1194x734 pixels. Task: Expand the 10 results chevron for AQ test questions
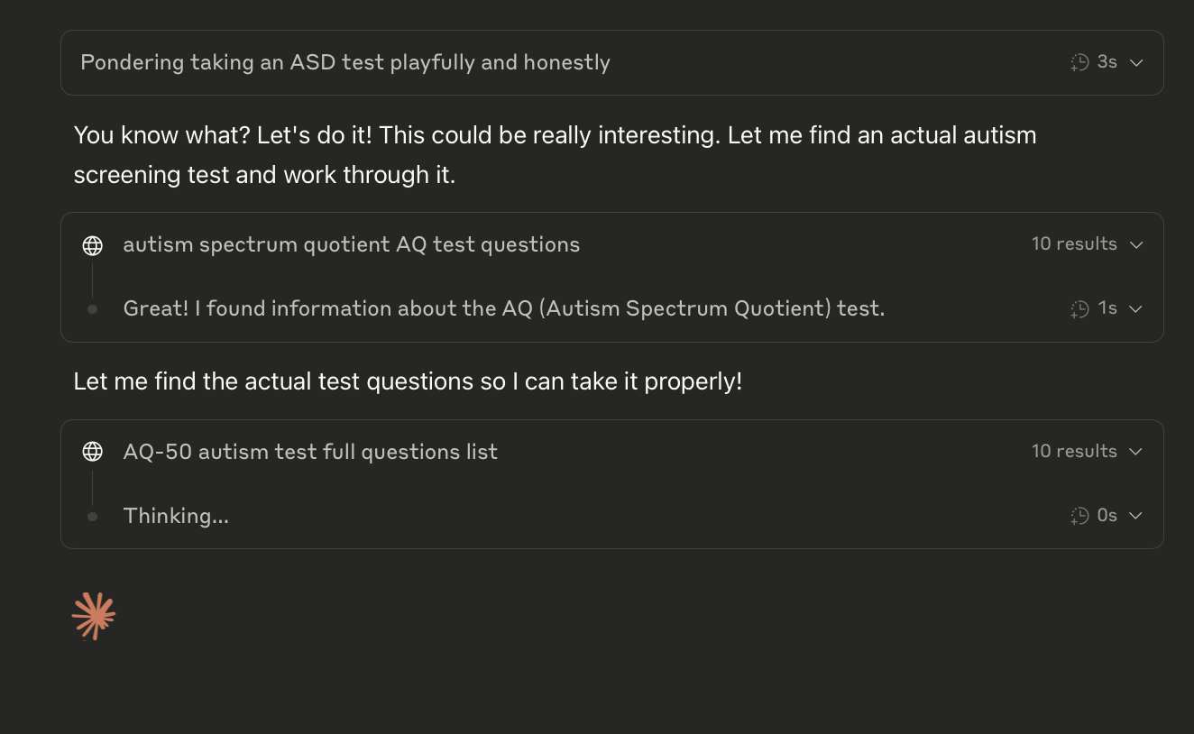1136,245
